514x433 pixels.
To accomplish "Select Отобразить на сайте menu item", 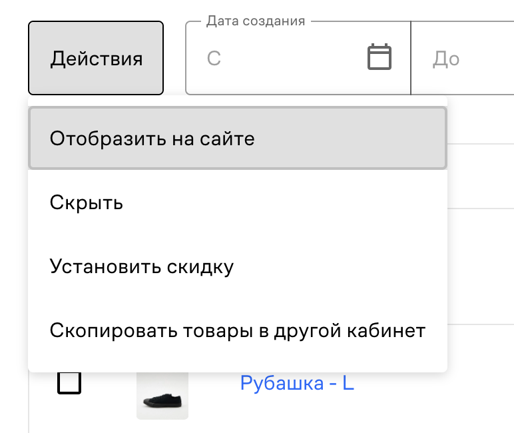I will click(237, 139).
